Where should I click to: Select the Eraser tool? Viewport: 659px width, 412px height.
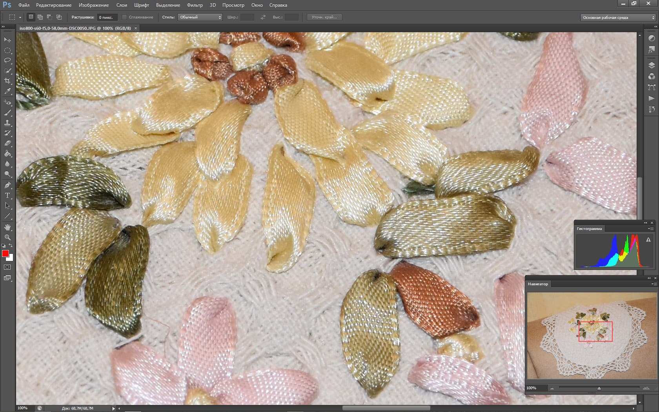7,143
